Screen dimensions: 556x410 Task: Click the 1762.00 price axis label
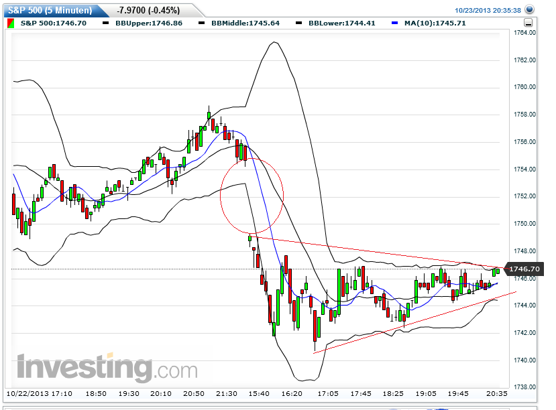pyautogui.click(x=524, y=60)
